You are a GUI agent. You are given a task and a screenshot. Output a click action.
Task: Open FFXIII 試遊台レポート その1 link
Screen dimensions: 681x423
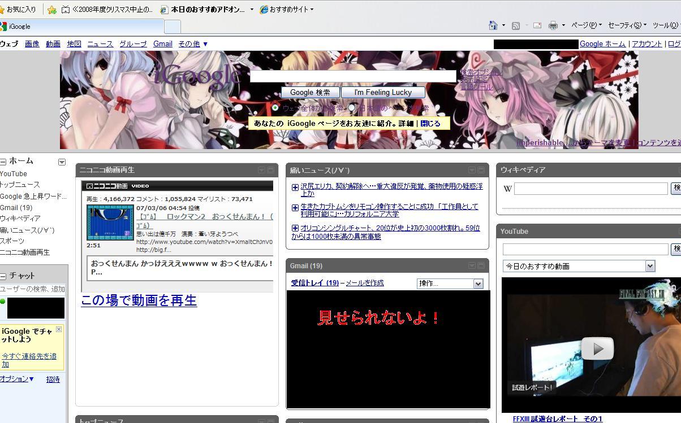click(557, 419)
